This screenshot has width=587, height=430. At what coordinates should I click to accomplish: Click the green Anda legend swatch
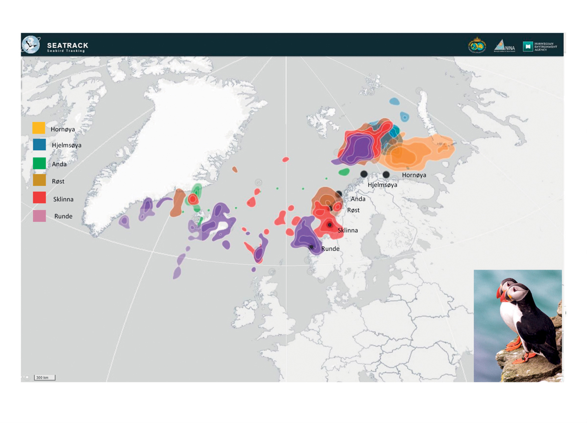pyautogui.click(x=40, y=163)
